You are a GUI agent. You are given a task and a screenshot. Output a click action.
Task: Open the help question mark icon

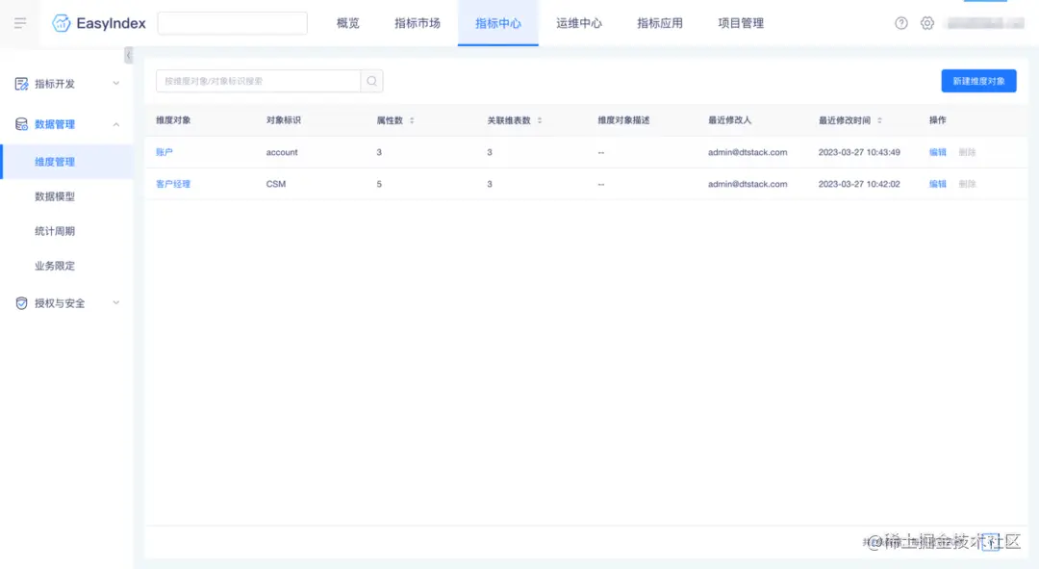(901, 23)
